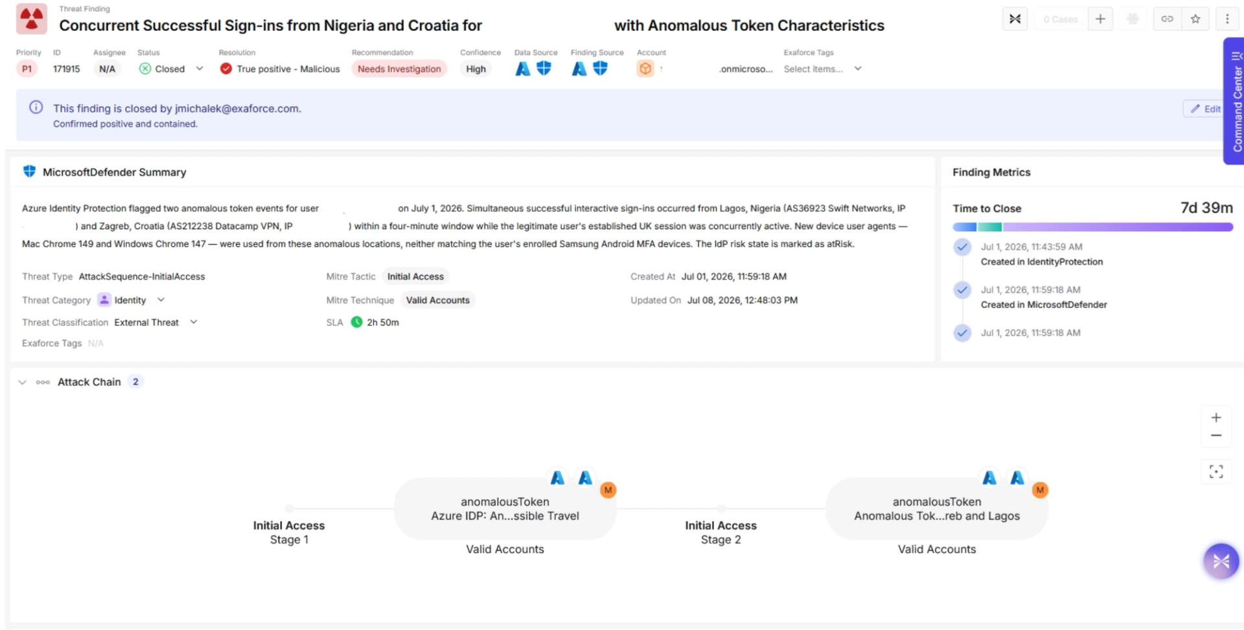Open the floating purple assistant button
The height and width of the screenshot is (630, 1244).
point(1221,561)
